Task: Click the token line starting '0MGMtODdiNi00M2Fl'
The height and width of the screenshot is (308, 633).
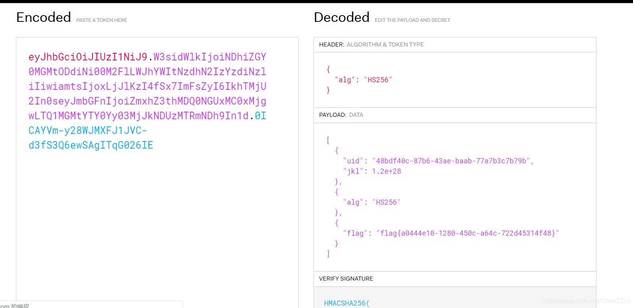Action: coord(147,72)
